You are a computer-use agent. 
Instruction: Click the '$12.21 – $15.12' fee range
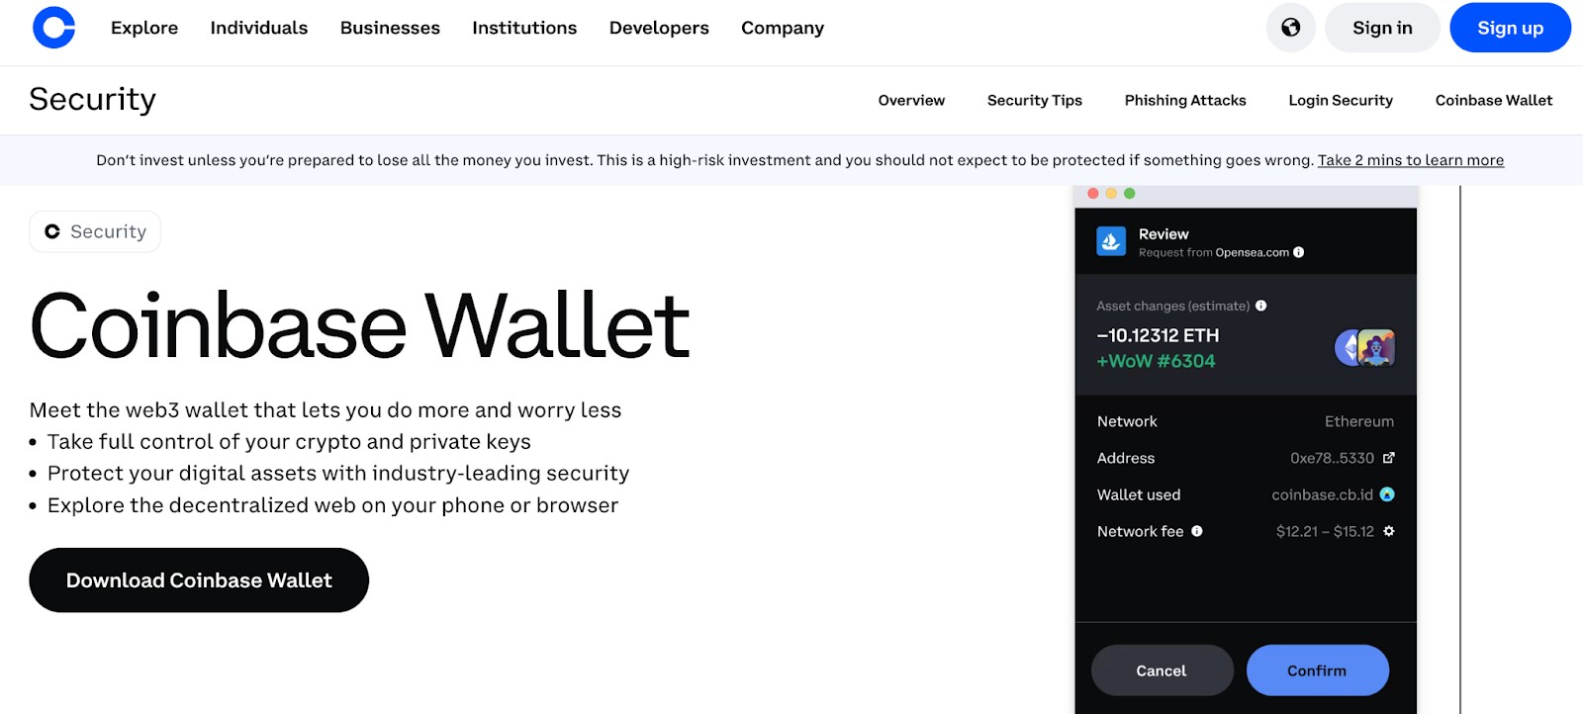(1325, 531)
